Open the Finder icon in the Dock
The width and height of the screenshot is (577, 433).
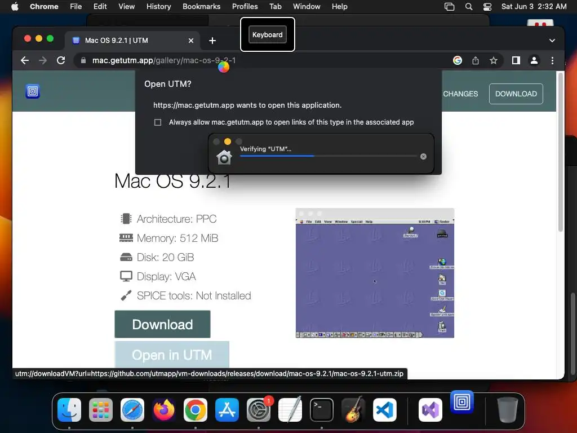coord(69,410)
